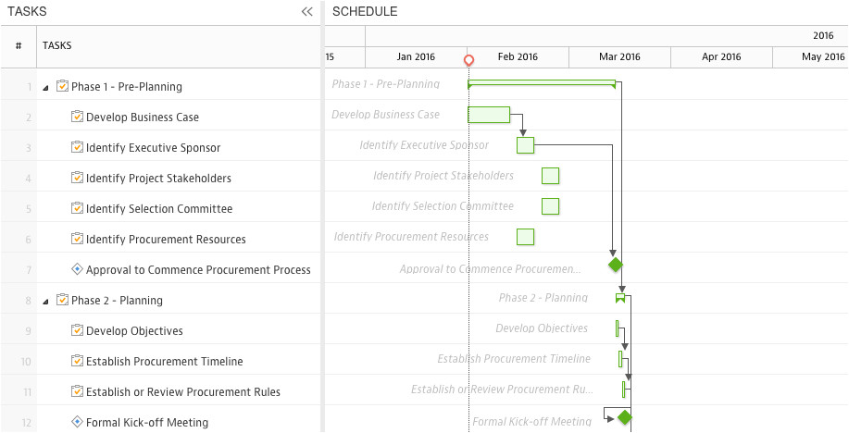
Task: Click task icon beside Develop Objectives
Action: point(78,330)
